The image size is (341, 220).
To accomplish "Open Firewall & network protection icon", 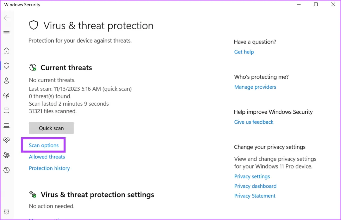I will (x=7, y=96).
